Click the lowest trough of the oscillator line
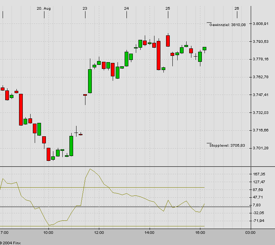Viewport: 275px width, 245px height. pyautogui.click(x=49, y=225)
